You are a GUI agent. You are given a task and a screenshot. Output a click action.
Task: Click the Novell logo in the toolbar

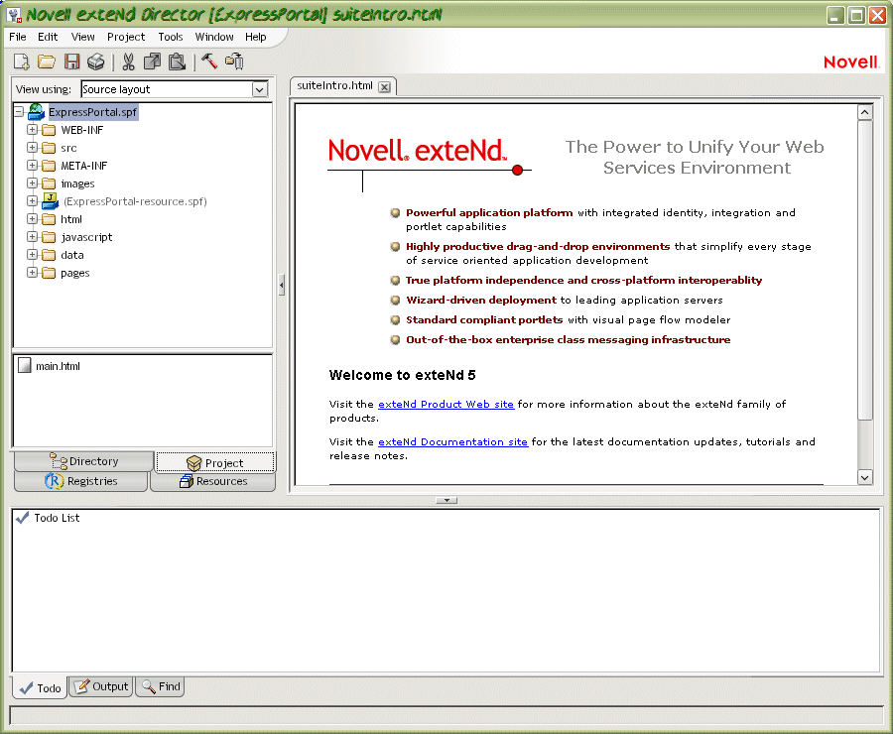pyautogui.click(x=851, y=62)
